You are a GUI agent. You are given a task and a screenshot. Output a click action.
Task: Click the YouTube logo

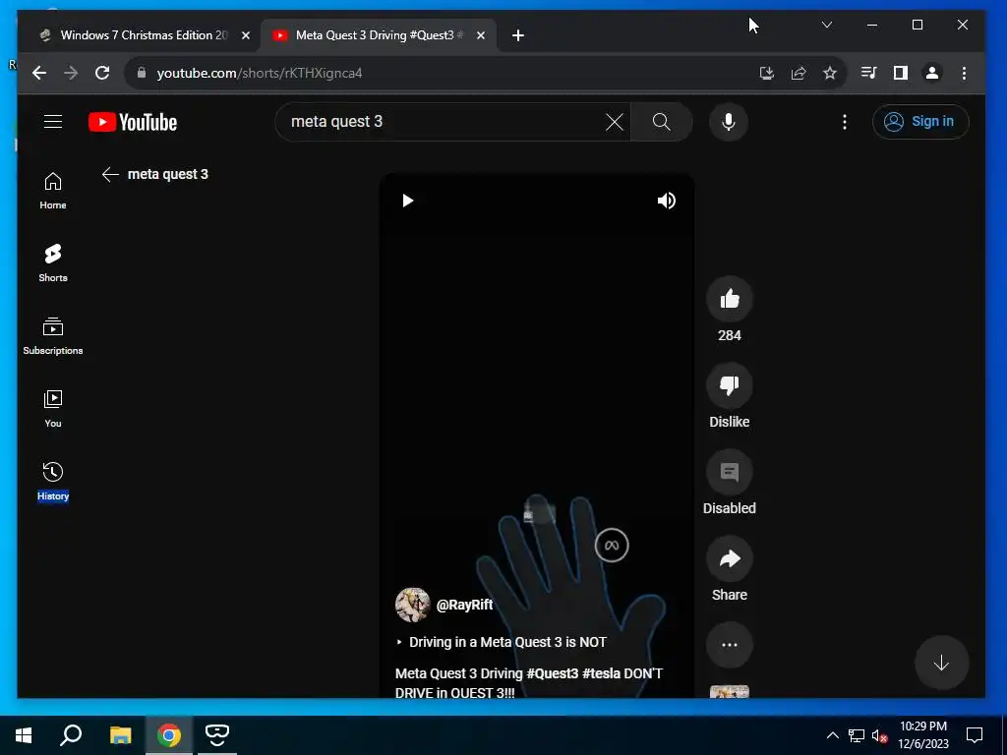[x=133, y=122]
